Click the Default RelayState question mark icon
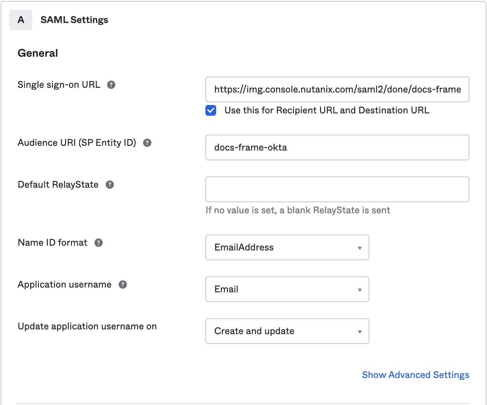 [110, 185]
